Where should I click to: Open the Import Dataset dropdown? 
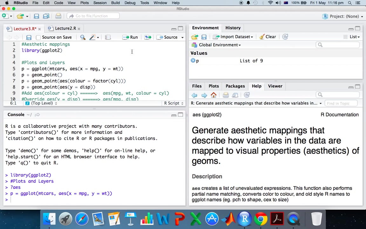click(x=233, y=37)
